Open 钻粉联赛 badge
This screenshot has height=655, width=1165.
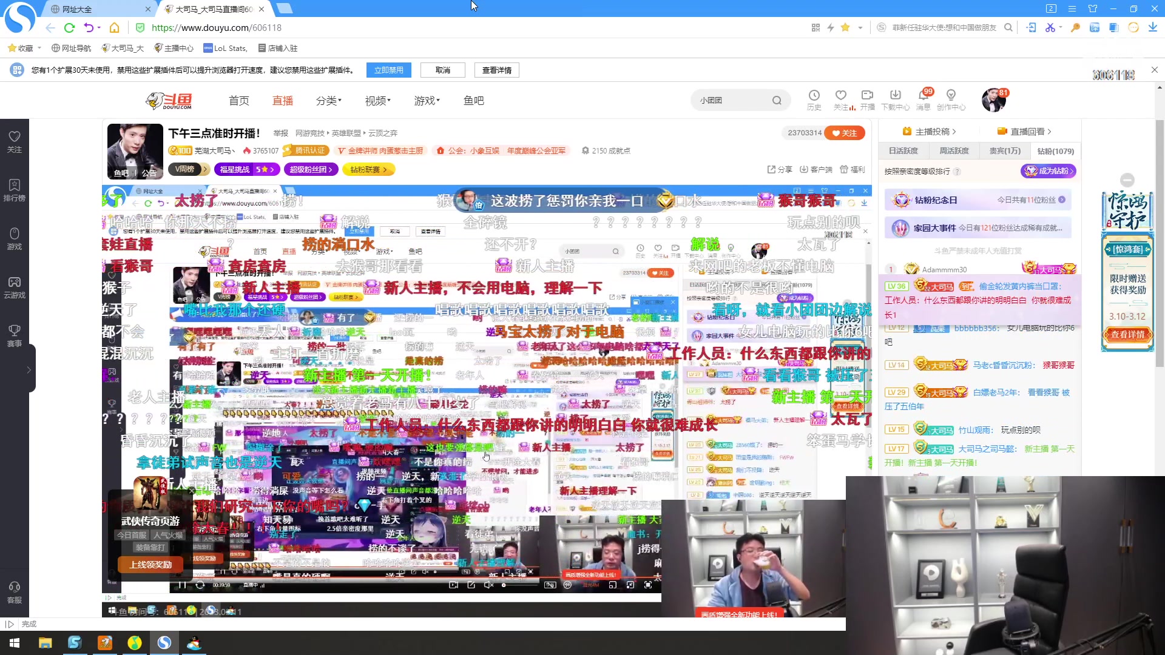(369, 170)
